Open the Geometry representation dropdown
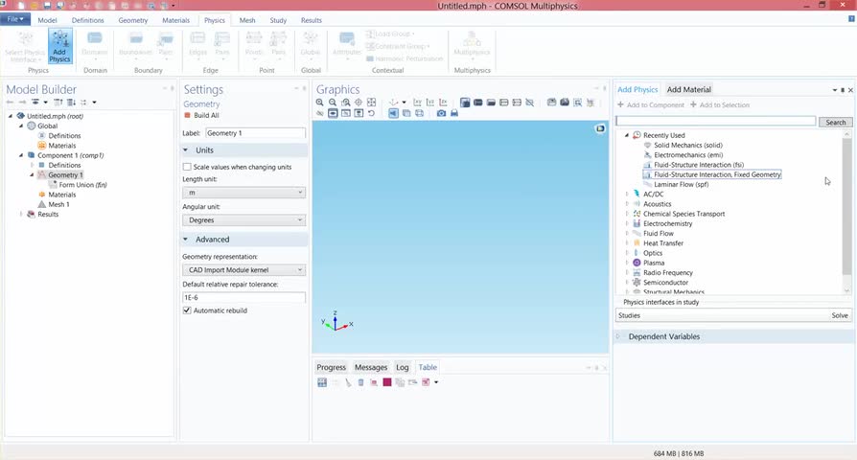 point(243,270)
